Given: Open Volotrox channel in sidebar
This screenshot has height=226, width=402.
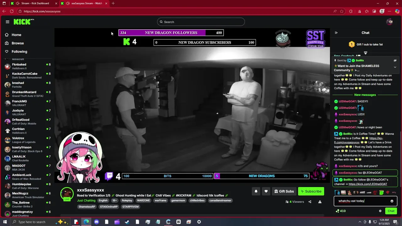Looking at the screenshot, I should point(28,140).
